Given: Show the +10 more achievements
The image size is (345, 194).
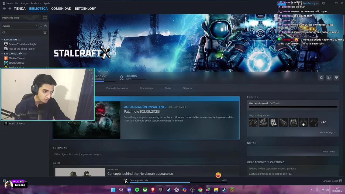Looking at the screenshot, I should pos(323,122).
